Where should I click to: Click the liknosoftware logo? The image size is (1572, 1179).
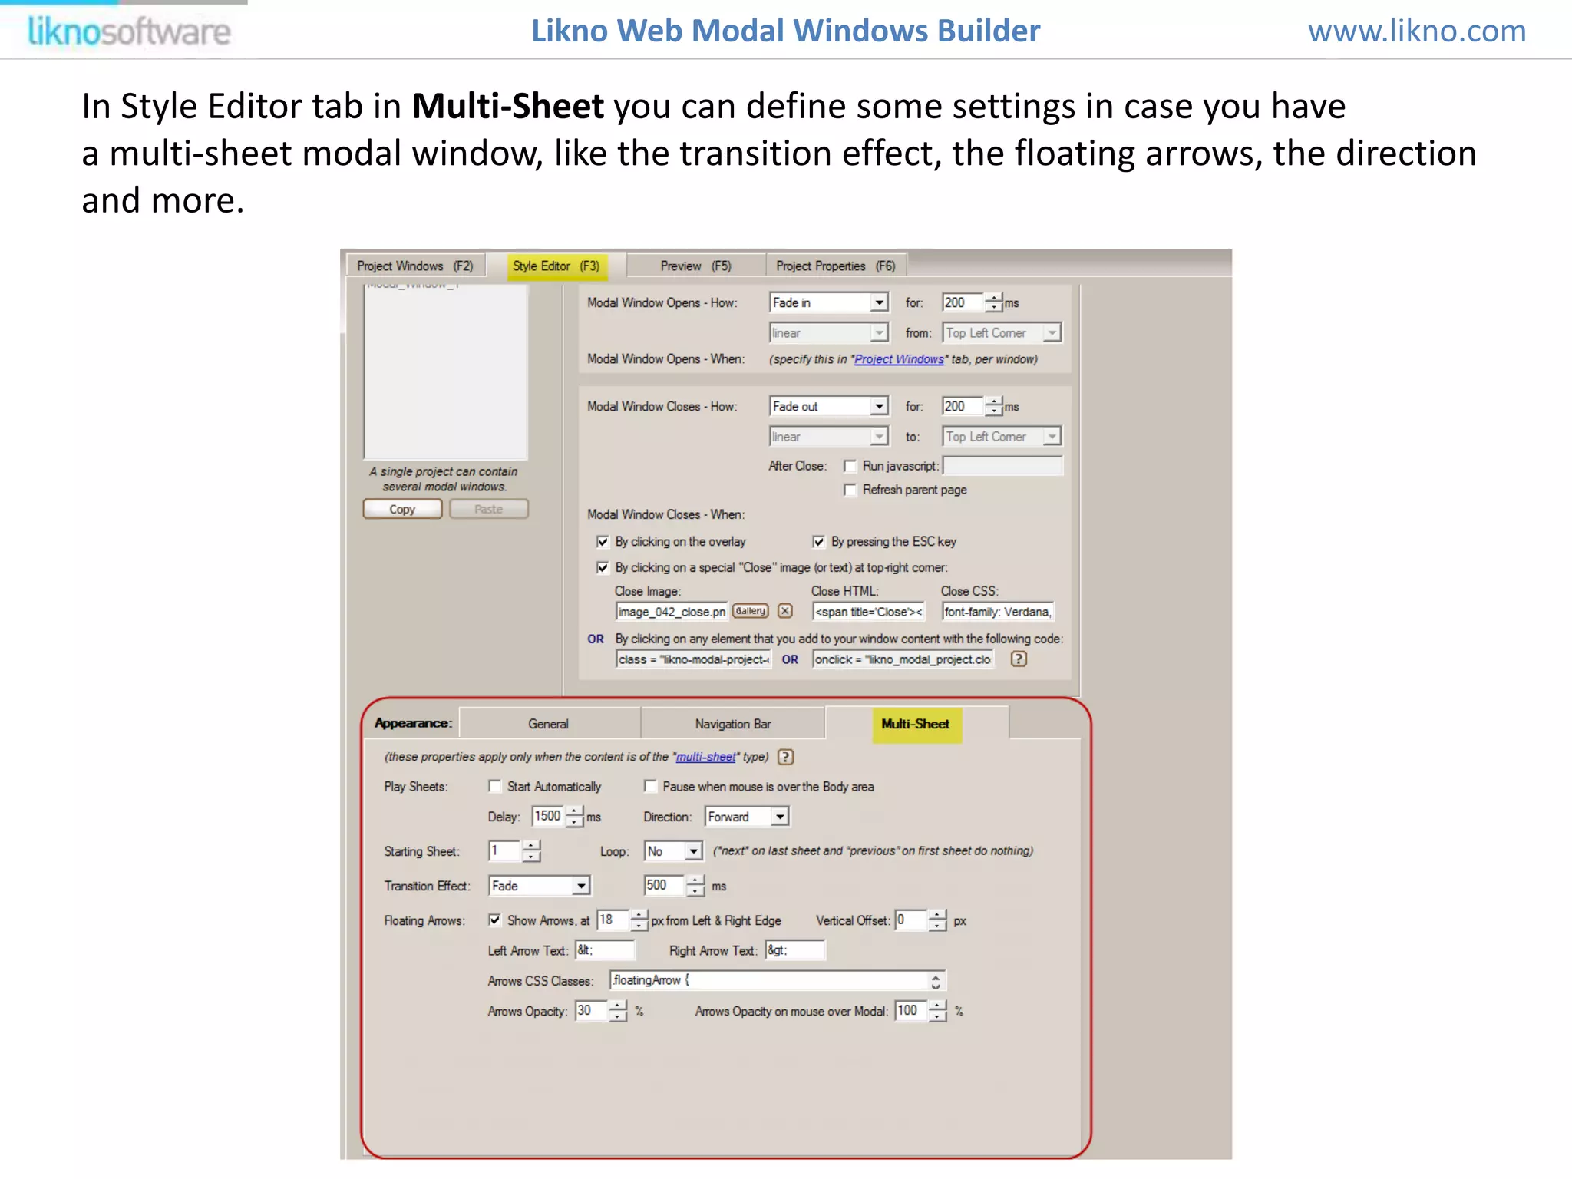pyautogui.click(x=129, y=32)
